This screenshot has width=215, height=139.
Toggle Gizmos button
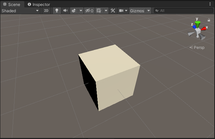tap(137, 11)
